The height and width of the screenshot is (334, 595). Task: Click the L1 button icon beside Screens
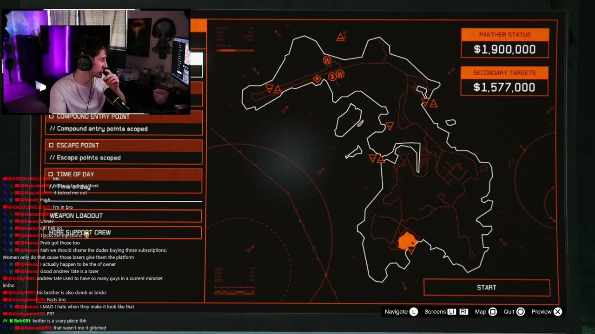click(452, 312)
